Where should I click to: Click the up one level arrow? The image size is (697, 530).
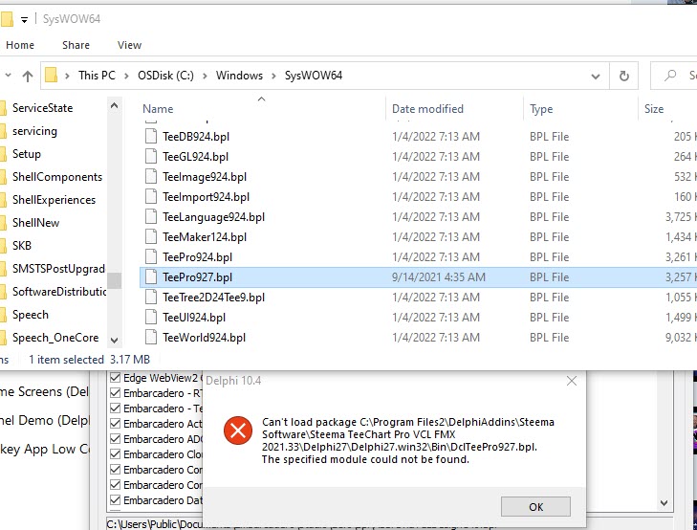point(28,76)
